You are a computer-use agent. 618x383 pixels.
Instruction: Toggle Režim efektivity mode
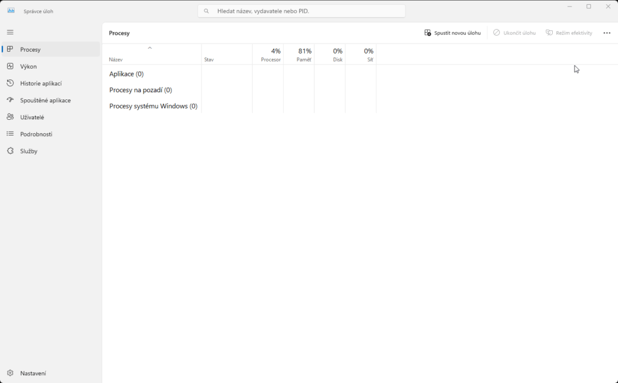(x=569, y=33)
